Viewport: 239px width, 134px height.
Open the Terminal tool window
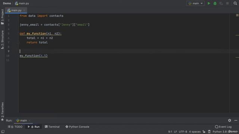(52, 127)
